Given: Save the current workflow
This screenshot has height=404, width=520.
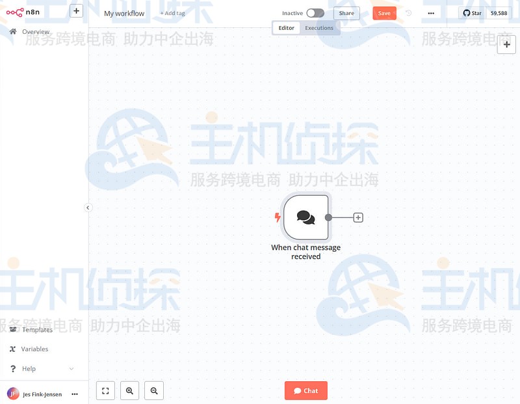Looking at the screenshot, I should pos(384,12).
